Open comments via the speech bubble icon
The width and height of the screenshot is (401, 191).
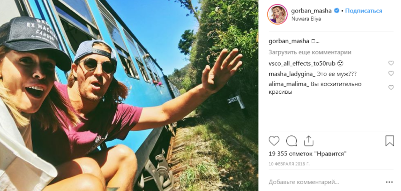292,141
